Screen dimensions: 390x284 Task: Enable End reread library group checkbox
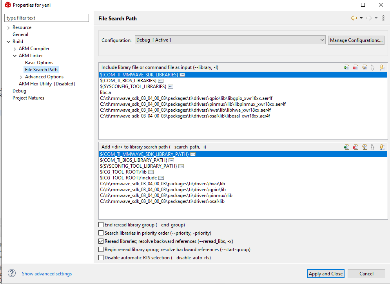[x=101, y=224]
